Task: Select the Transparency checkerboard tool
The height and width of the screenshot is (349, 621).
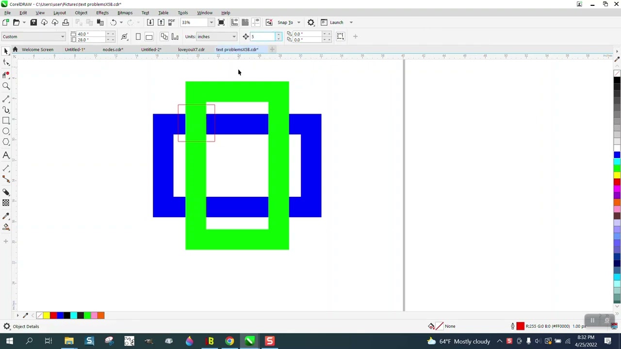Action: point(6,203)
